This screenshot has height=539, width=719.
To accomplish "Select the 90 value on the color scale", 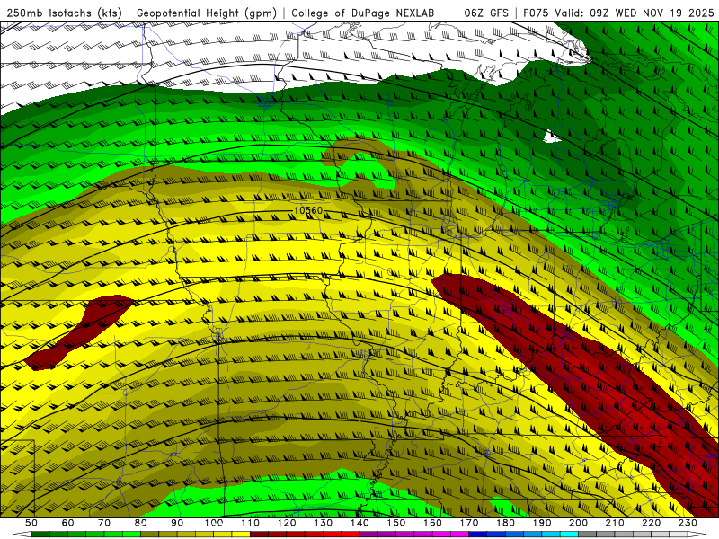I will tap(177, 523).
